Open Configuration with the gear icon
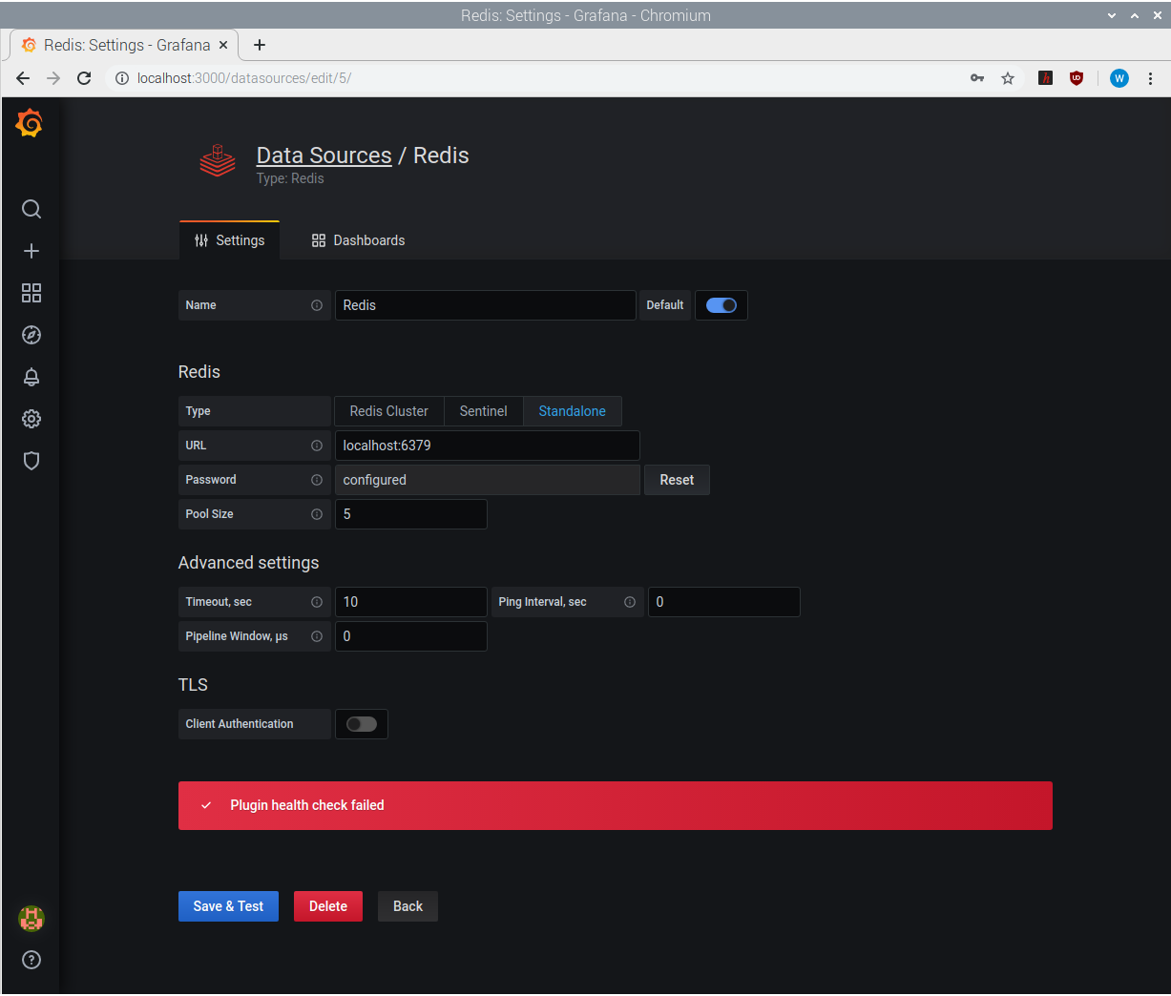The image size is (1171, 996). coord(31,419)
